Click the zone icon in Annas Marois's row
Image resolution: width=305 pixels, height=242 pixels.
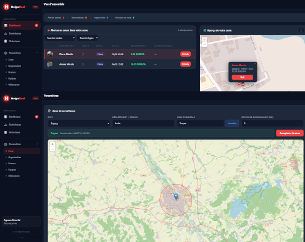click(x=83, y=64)
